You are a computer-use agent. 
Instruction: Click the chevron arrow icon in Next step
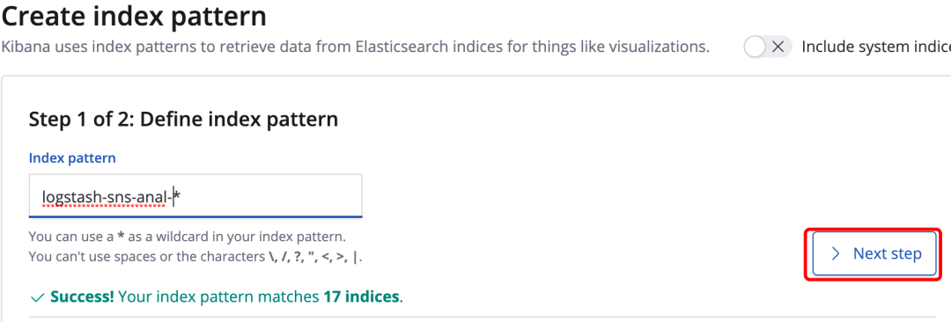[836, 253]
